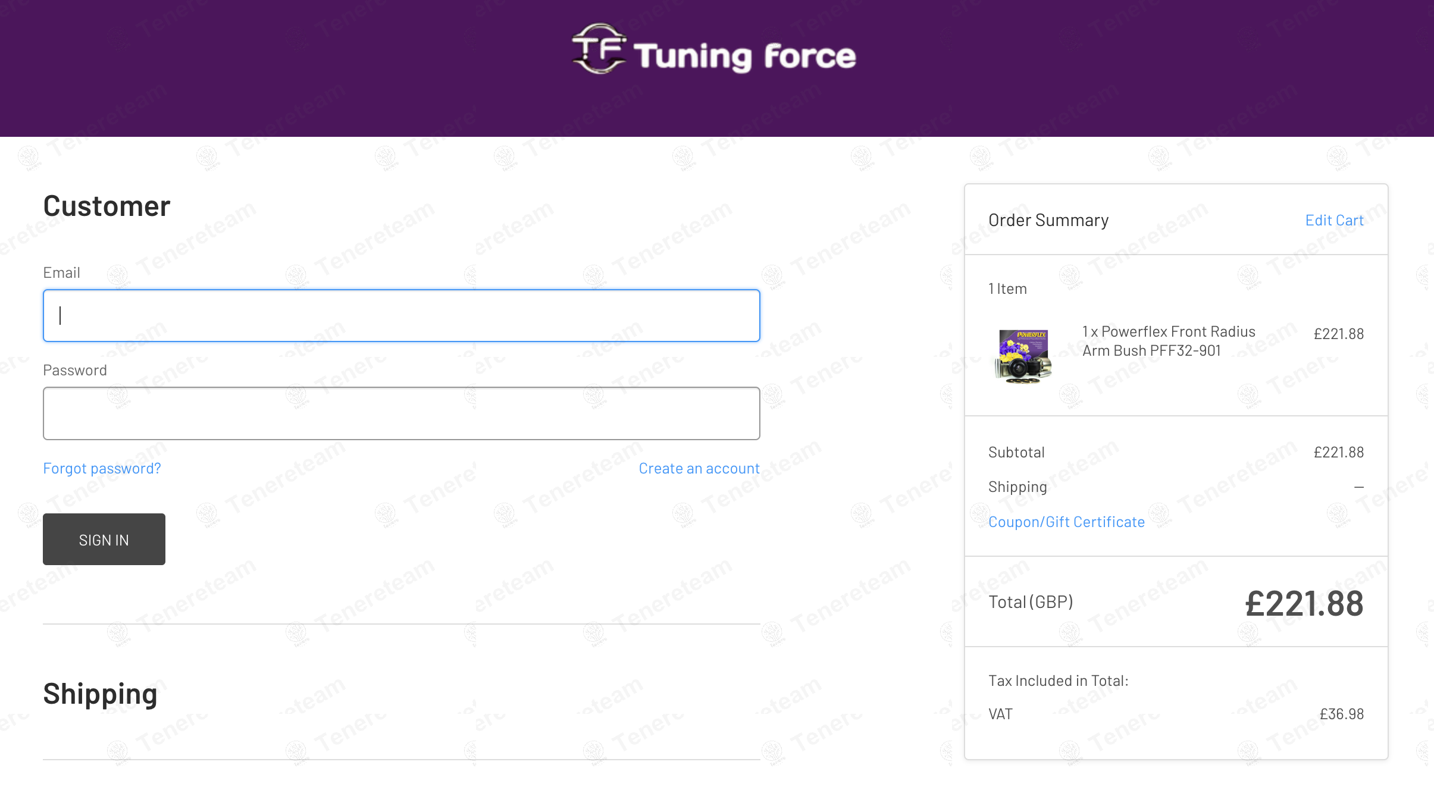
Task: Click the Total (GBP) label
Action: click(x=1031, y=602)
